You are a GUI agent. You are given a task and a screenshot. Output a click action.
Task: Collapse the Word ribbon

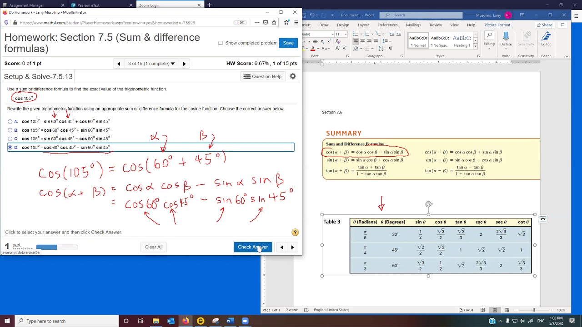coord(567,56)
